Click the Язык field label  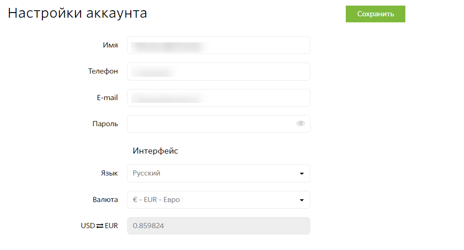109,173
